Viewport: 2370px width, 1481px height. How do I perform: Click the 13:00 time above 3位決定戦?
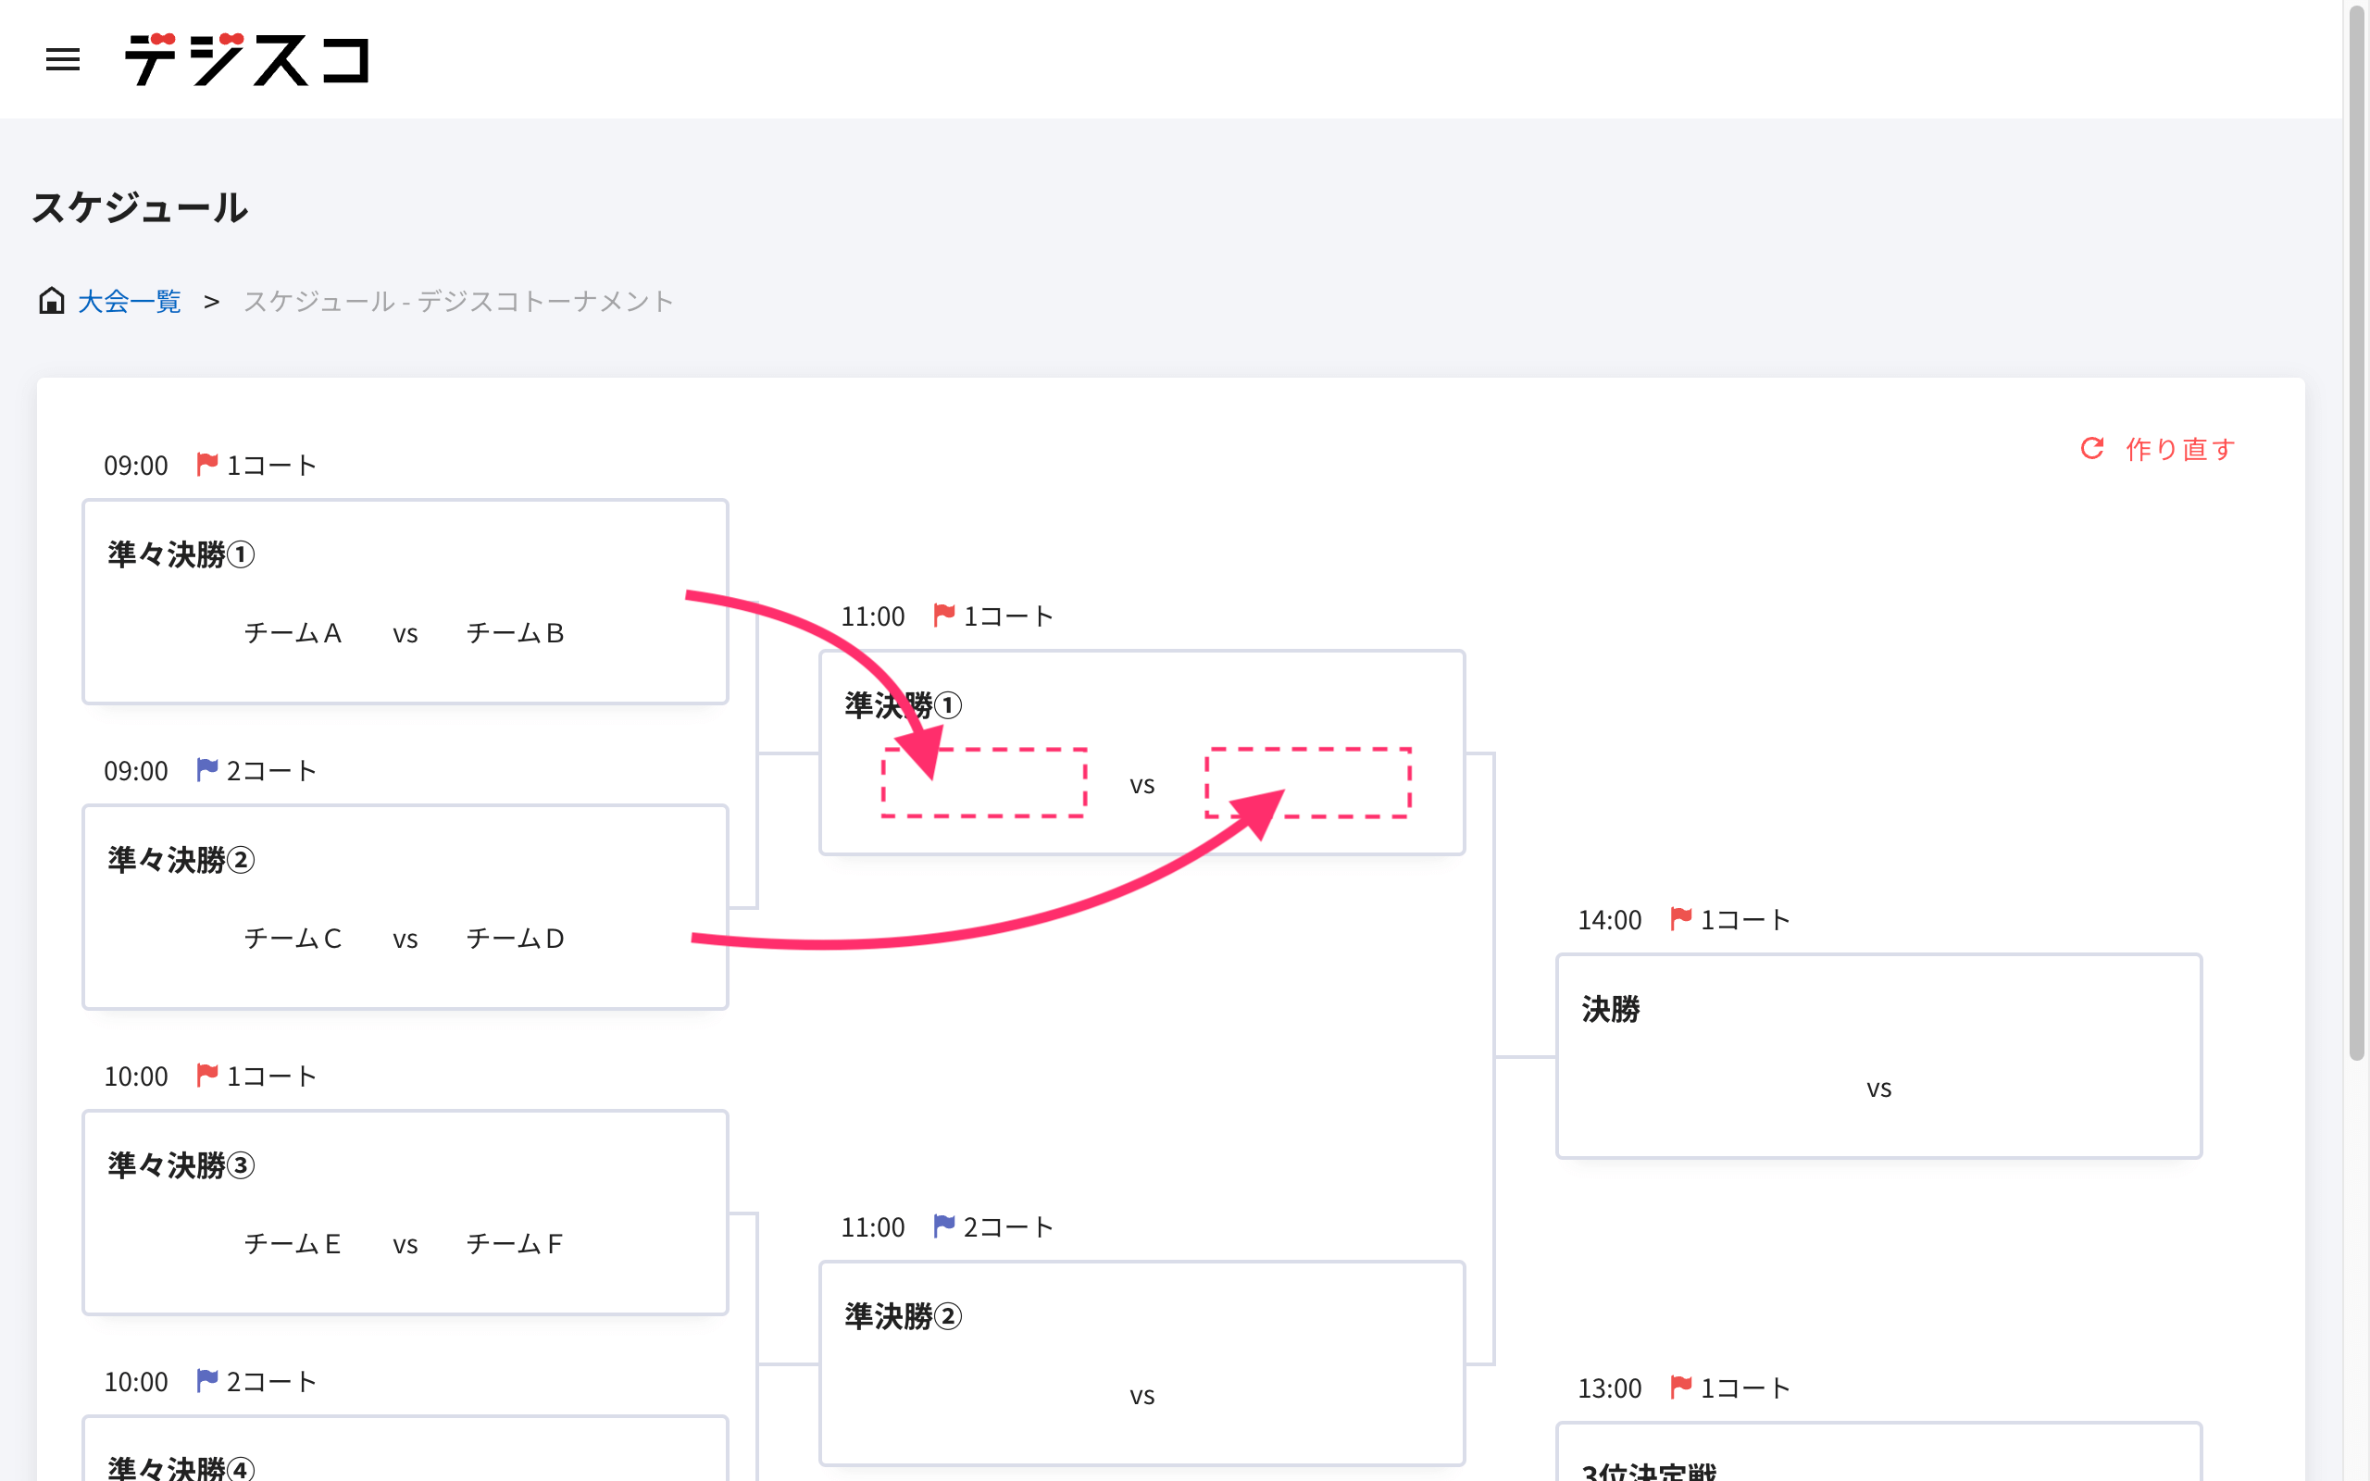click(x=1609, y=1388)
